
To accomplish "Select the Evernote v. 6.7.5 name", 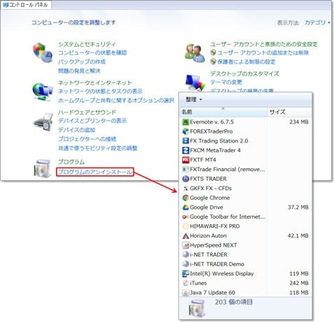I will [x=212, y=122].
